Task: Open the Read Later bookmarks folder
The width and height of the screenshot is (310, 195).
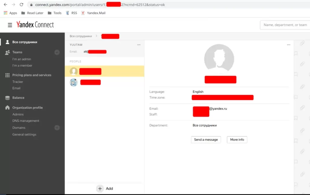Action: pos(32,13)
